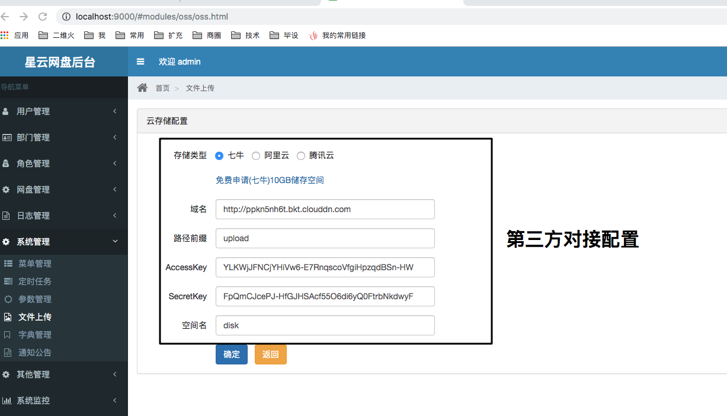Open the 扩充 bookmarks folder

(x=168, y=36)
